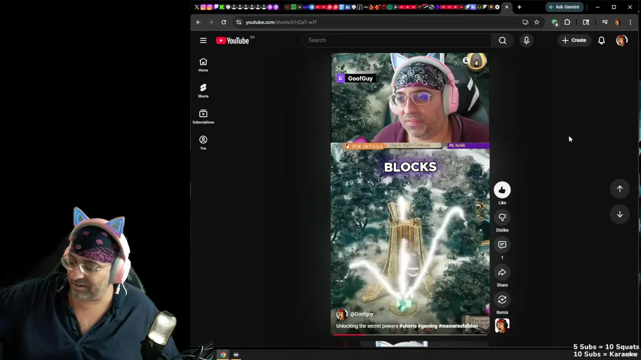
Task: Go to Home in YouTube sidebar
Action: click(x=203, y=64)
